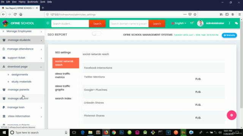Image resolution: width=243 pixels, height=136 pixels.
Task: Click the Search button for student search
Action: [x=97, y=23]
